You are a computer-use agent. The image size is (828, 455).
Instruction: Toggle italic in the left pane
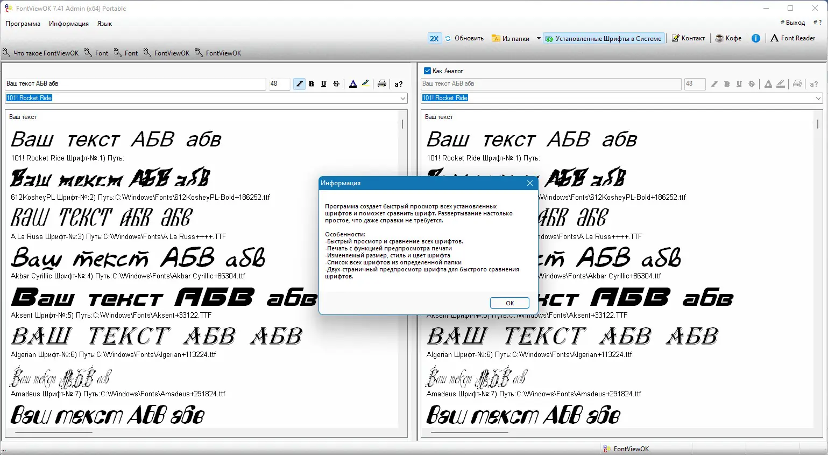299,84
